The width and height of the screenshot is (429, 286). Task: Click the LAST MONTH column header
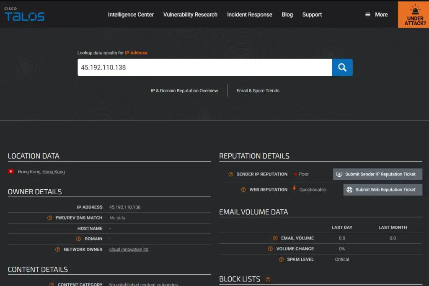pyautogui.click(x=393, y=227)
